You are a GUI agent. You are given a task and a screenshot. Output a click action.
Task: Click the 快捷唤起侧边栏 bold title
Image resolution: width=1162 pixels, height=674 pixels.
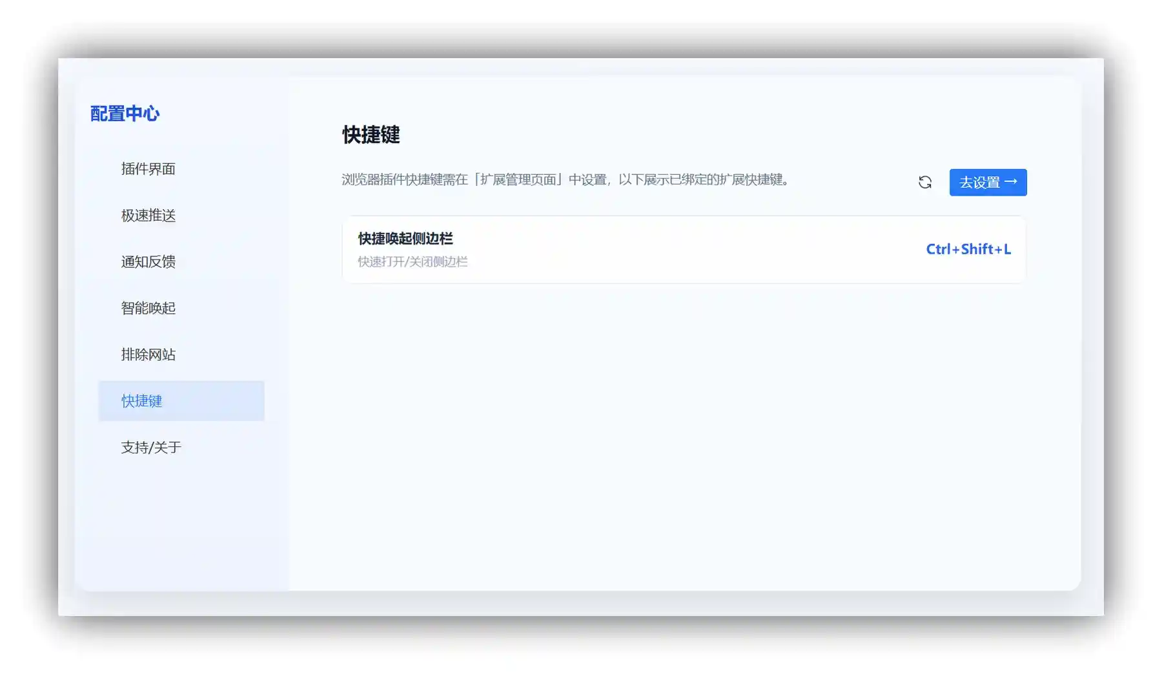click(x=405, y=238)
